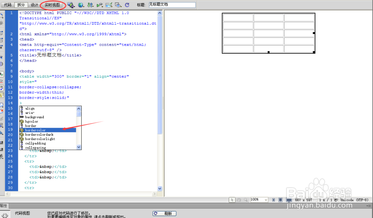Open Preview in Browser globe icon

[x=81, y=5]
